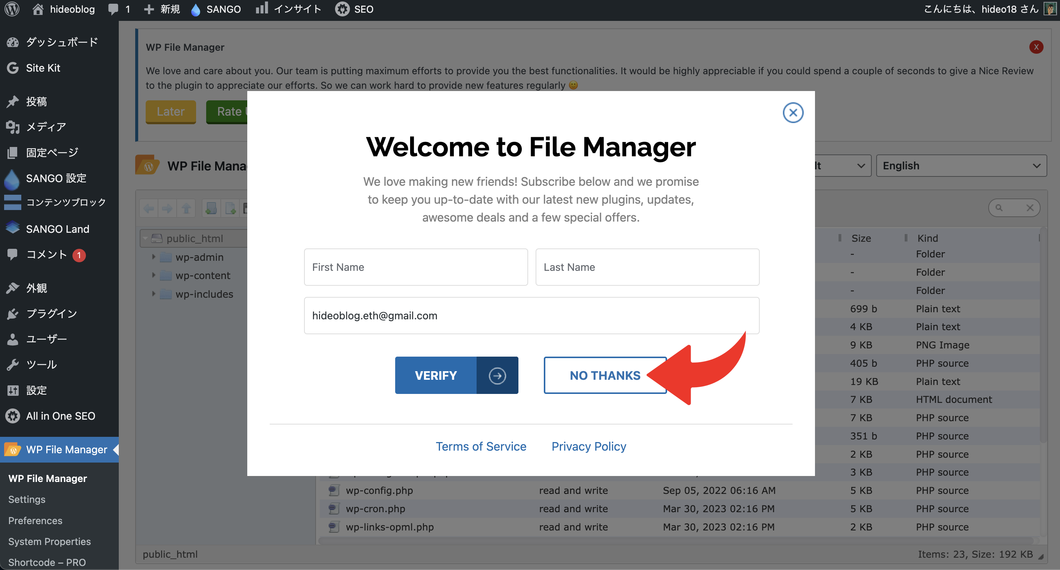Click the VERIFY button
The height and width of the screenshot is (570, 1060).
coord(456,375)
